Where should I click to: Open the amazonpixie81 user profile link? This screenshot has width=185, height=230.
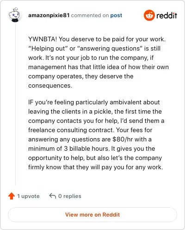pyautogui.click(x=49, y=15)
